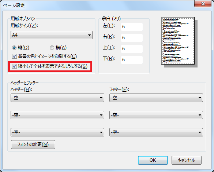
Task: Select the 縦 portrait radio button
Action: coord(14,48)
